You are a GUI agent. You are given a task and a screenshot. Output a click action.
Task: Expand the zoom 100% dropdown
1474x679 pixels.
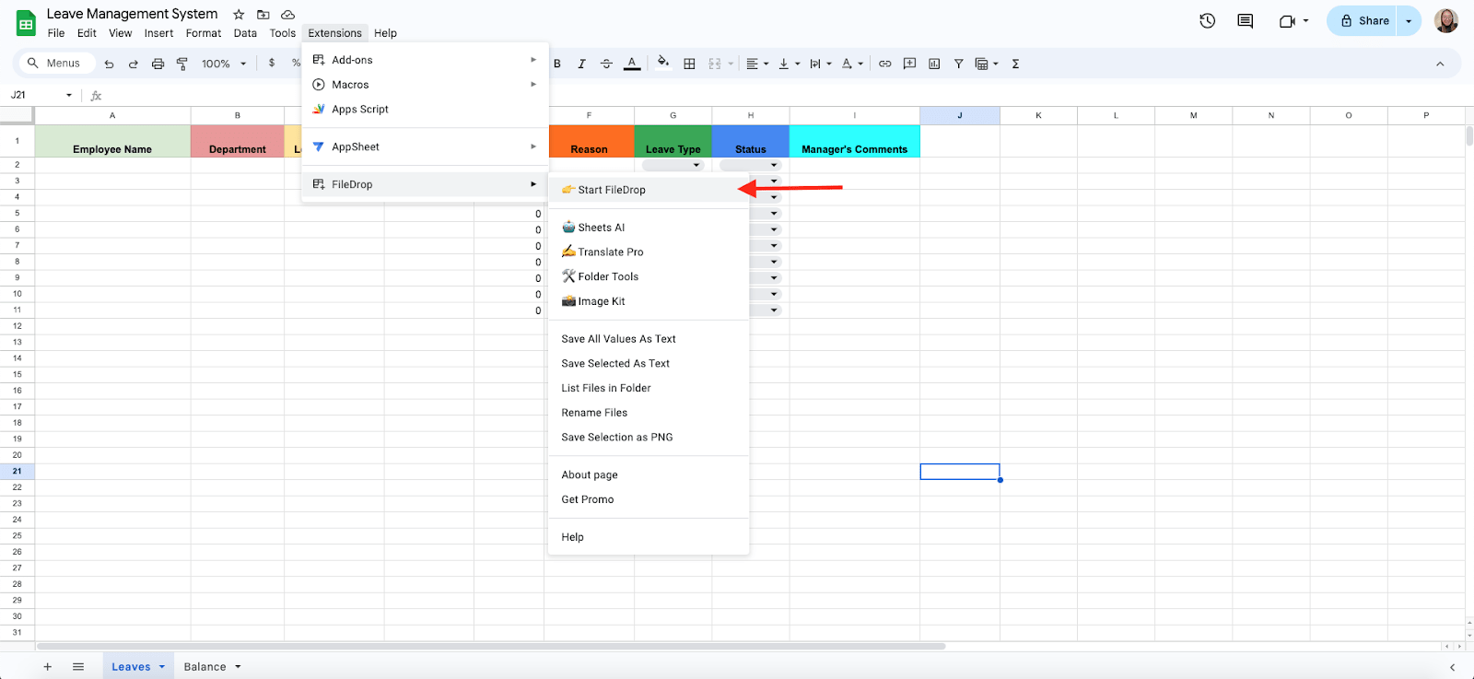(x=225, y=64)
